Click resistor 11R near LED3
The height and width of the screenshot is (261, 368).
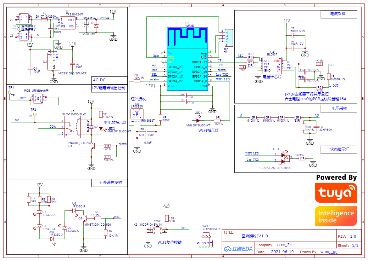[x=302, y=159]
